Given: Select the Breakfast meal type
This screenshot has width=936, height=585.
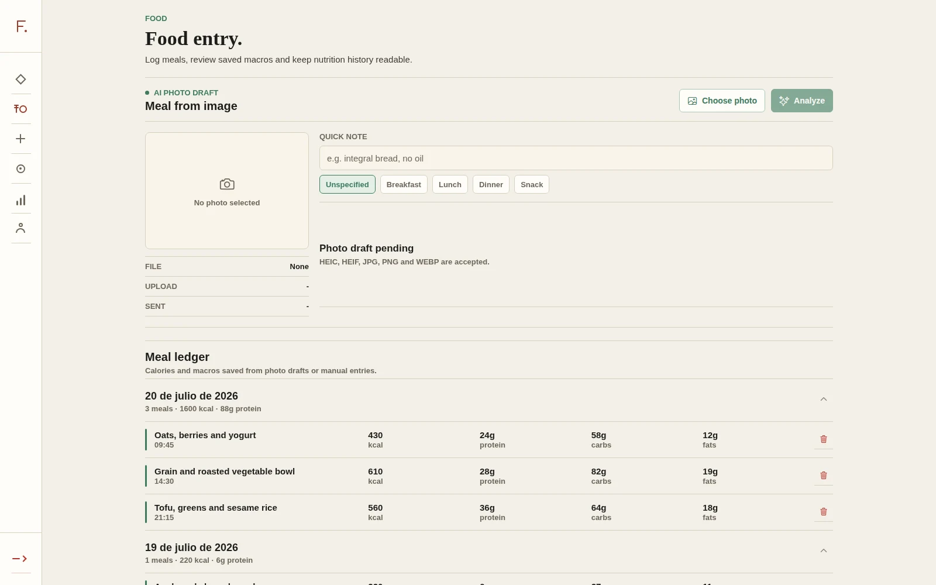Looking at the screenshot, I should [404, 184].
